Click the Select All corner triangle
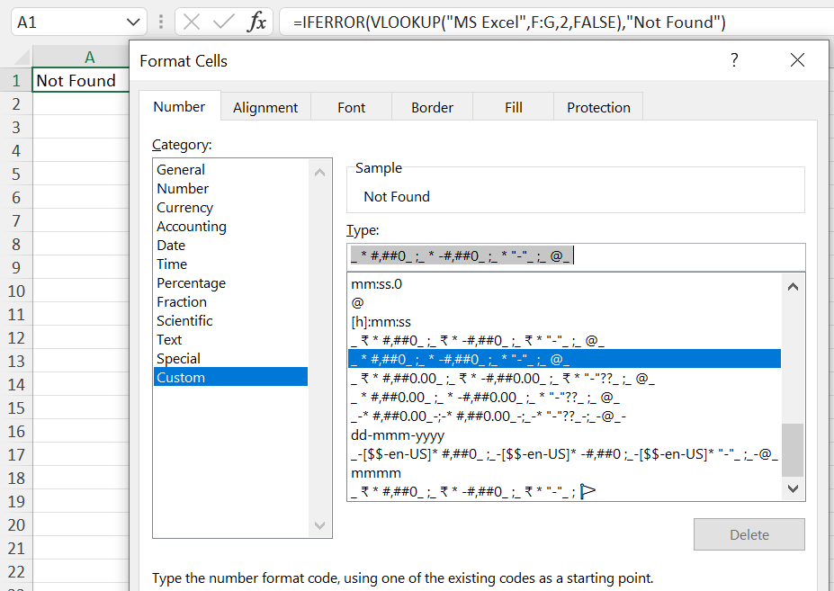Viewport: 834px width, 591px height. (x=22, y=57)
